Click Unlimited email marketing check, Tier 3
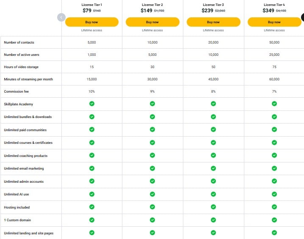Image resolution: width=304 pixels, height=239 pixels. coord(213,168)
